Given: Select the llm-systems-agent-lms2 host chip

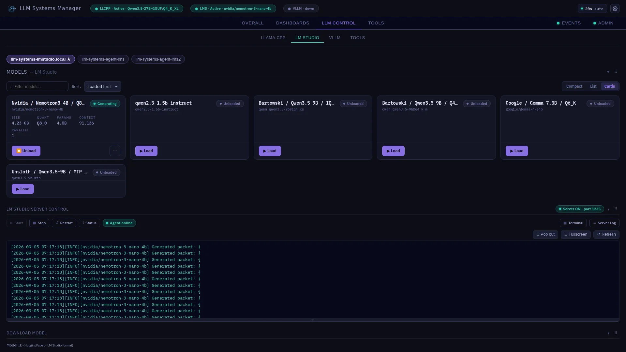Looking at the screenshot, I should point(158,59).
